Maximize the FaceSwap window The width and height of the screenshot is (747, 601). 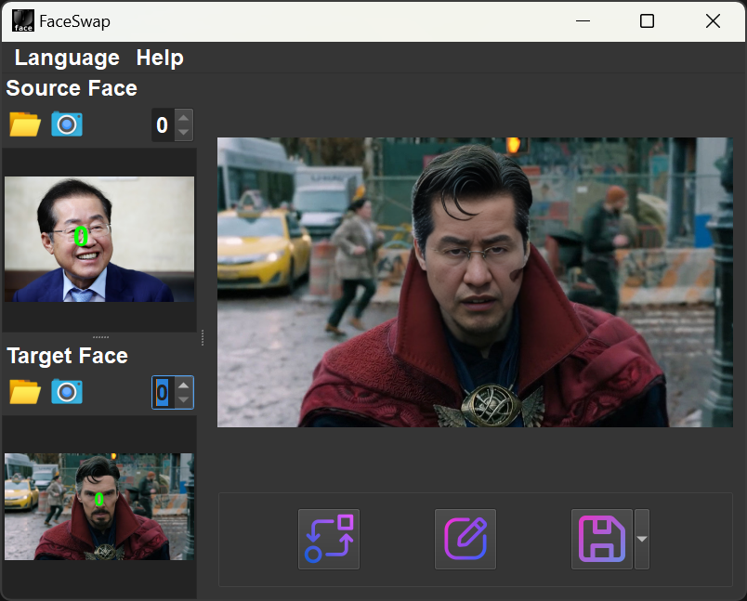pyautogui.click(x=647, y=21)
